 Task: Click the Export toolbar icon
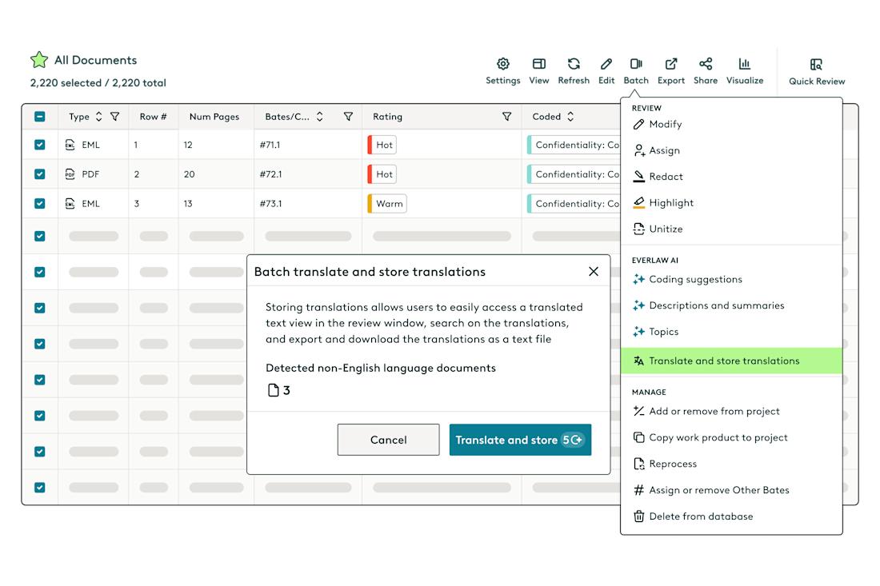coord(671,70)
